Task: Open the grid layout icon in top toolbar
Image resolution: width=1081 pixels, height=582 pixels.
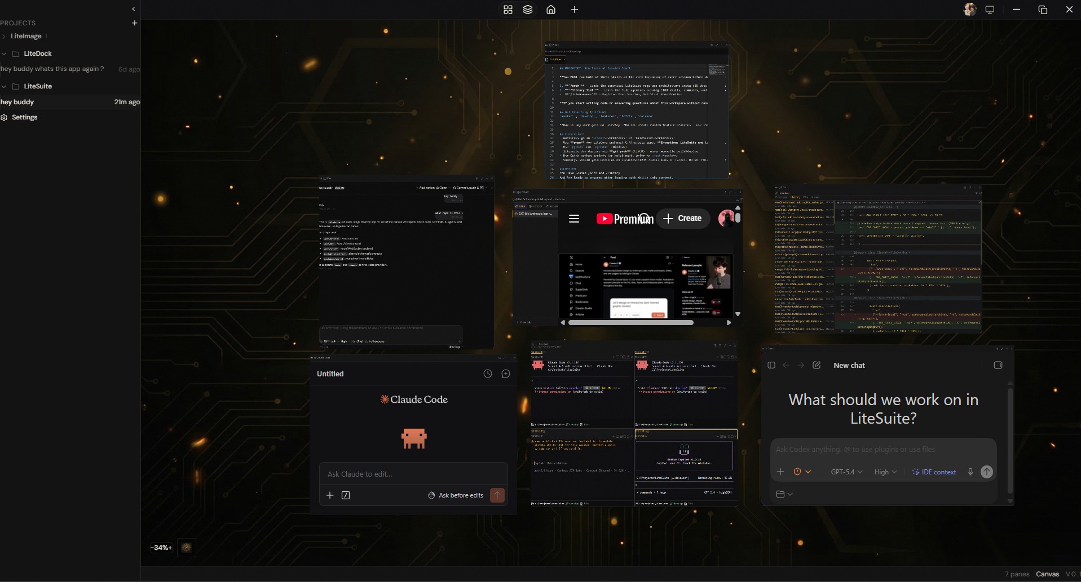Action: (508, 10)
